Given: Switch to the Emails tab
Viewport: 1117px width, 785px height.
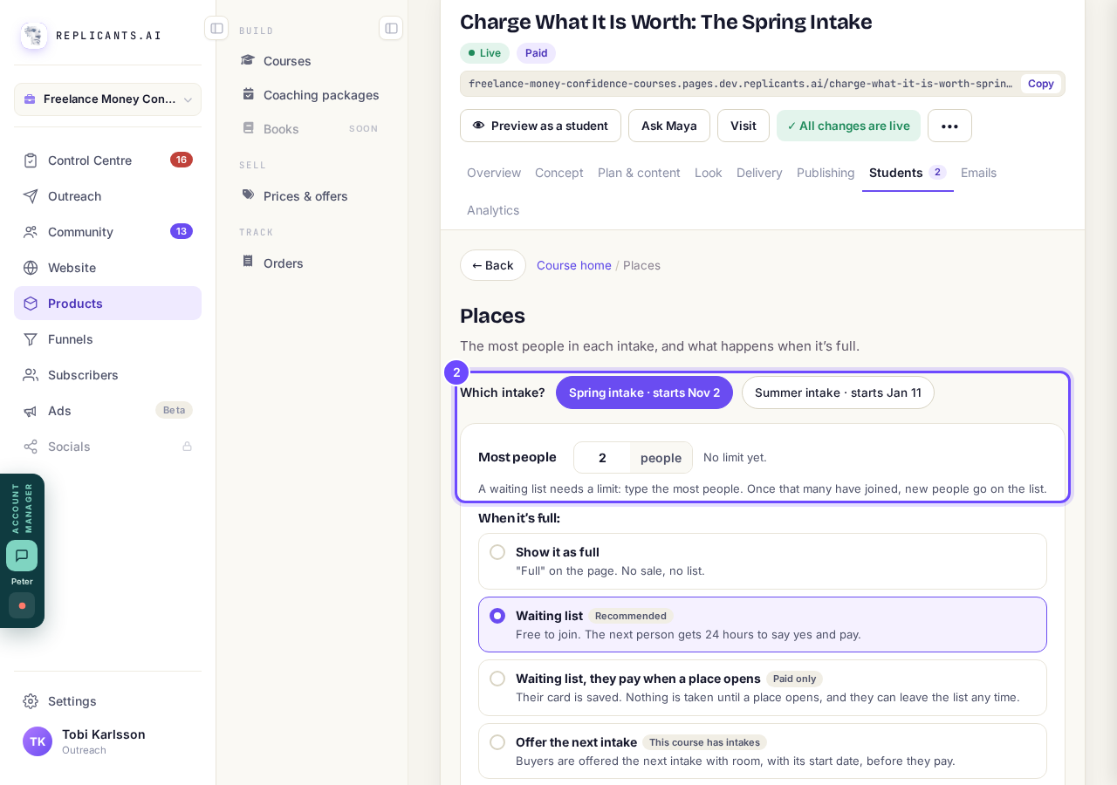Looking at the screenshot, I should pyautogui.click(x=978, y=173).
